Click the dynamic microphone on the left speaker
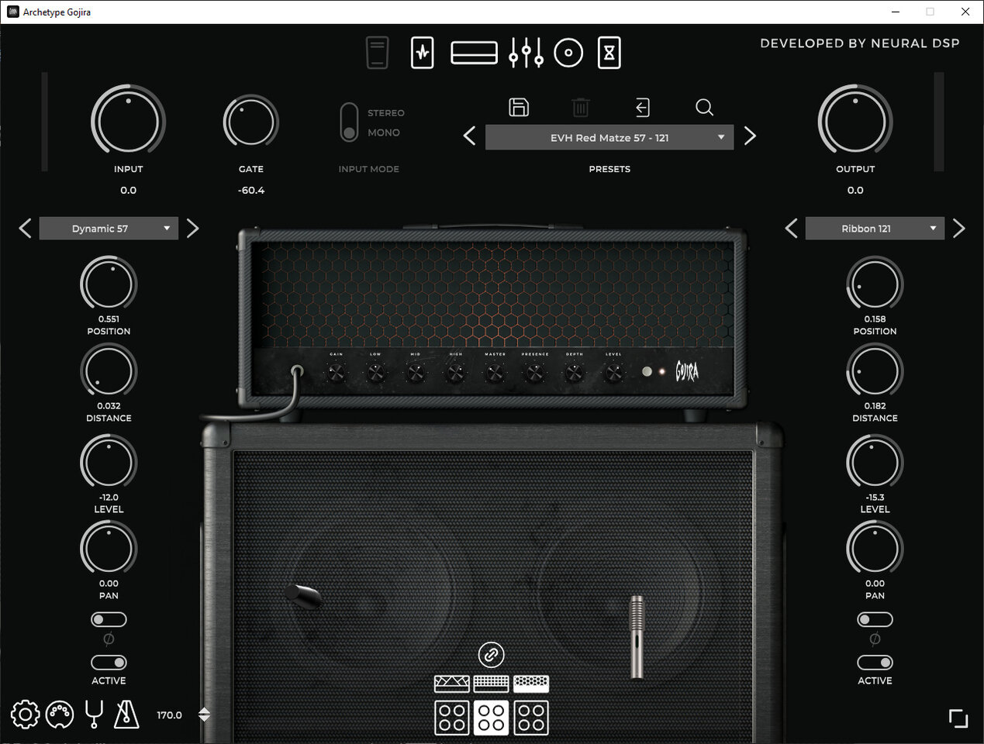The image size is (984, 744). [303, 595]
